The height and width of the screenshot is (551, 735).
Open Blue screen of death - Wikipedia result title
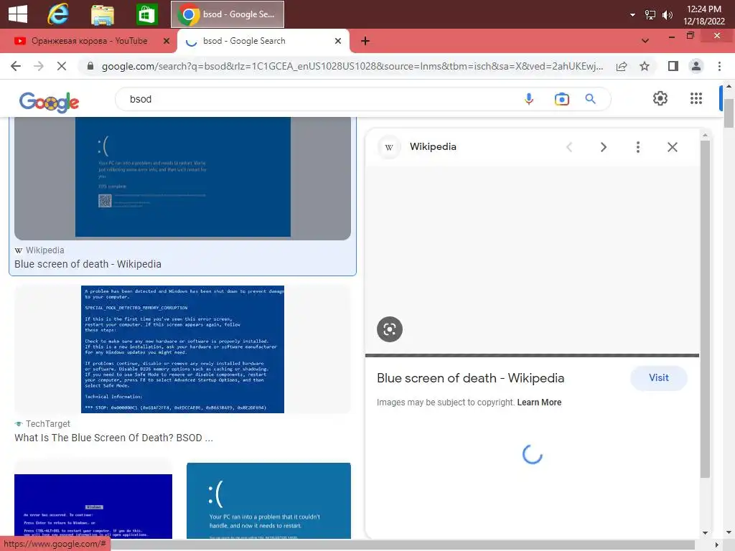click(x=88, y=264)
